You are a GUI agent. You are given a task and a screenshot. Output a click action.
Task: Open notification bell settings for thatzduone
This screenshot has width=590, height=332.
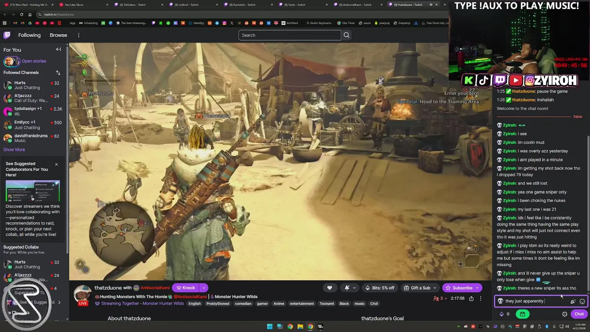pyautogui.click(x=350, y=288)
